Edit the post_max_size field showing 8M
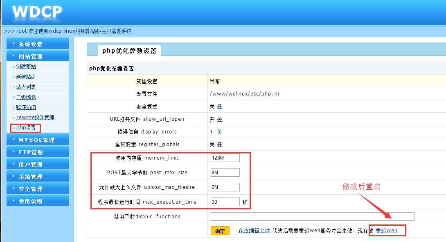446x242 pixels. pyautogui.click(x=225, y=173)
